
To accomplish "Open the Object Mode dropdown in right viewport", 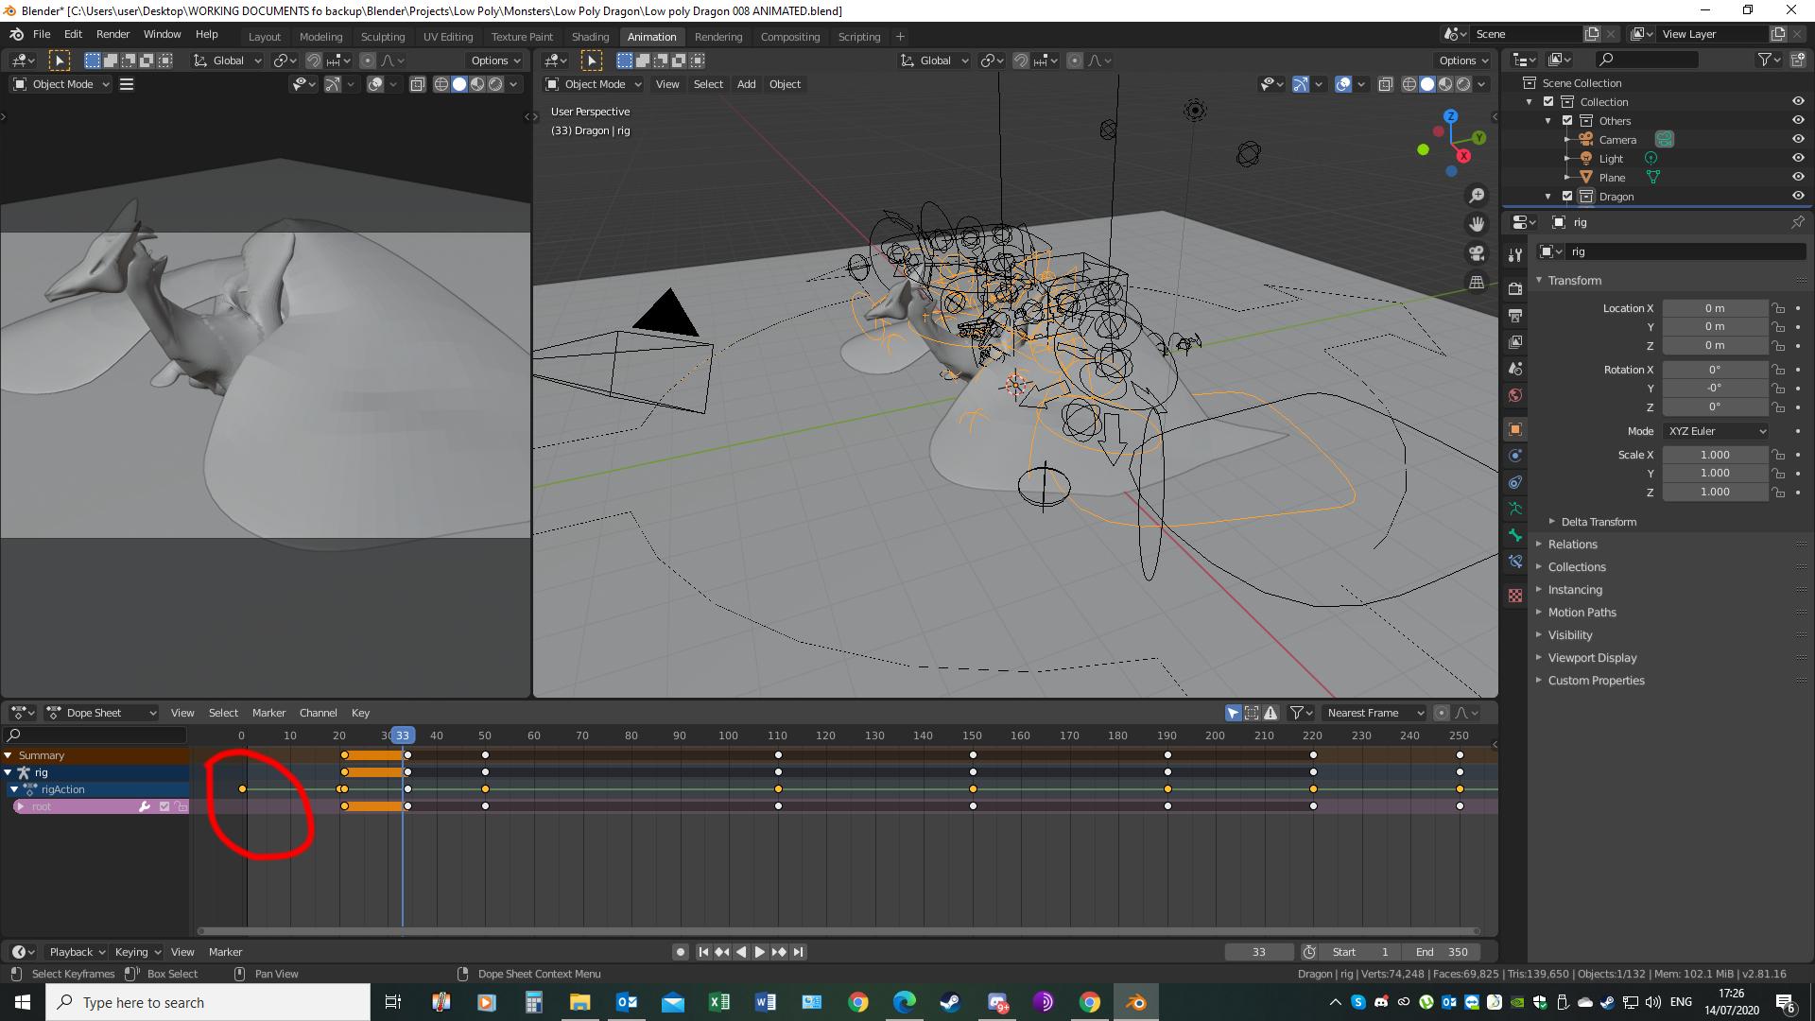I will pos(593,84).
